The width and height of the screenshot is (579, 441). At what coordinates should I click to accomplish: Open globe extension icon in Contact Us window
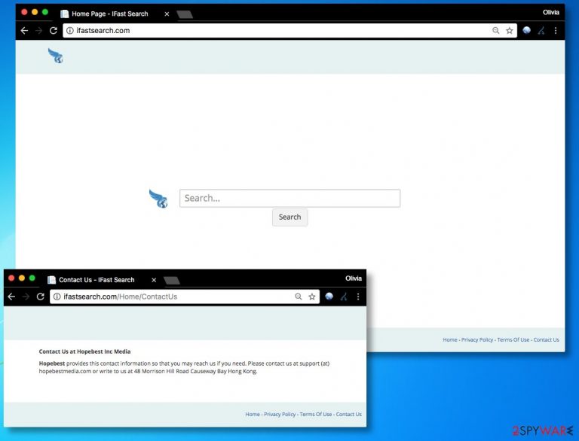[329, 296]
